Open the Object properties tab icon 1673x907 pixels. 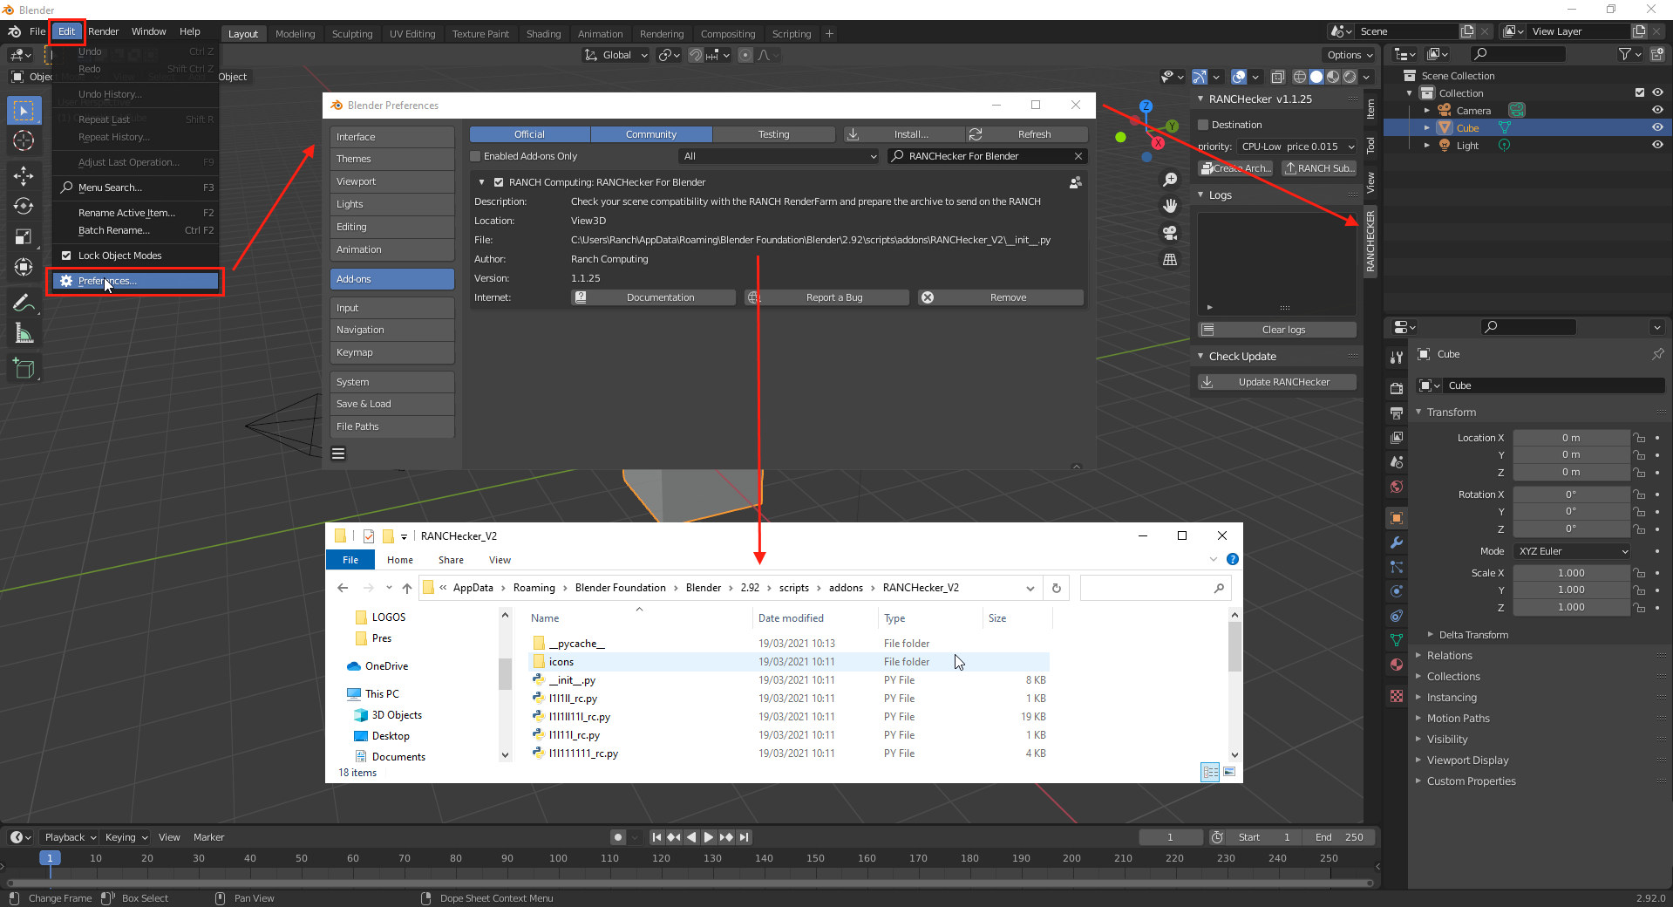click(1397, 518)
